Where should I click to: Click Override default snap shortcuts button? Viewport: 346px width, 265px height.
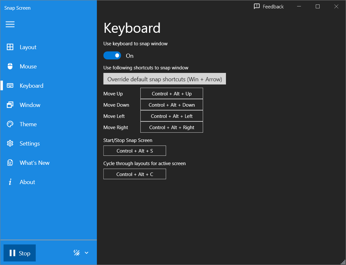164,79
